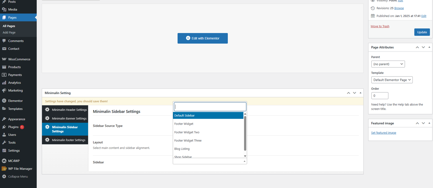Open the Template dropdown for Default Elementor Page
433x188 pixels.
click(x=392, y=80)
